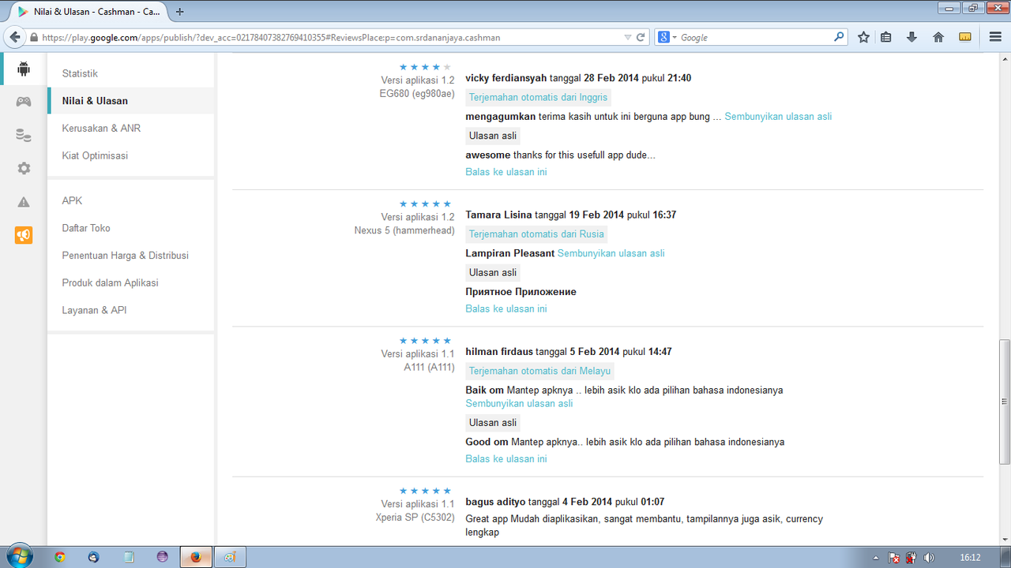1011x568 pixels.
Task: Open the Firefox hamburger menu
Action: coord(995,37)
